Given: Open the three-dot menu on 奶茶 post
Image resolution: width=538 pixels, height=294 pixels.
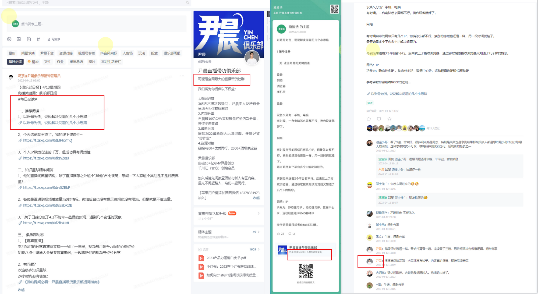Looking at the screenshot, I should 182,76.
